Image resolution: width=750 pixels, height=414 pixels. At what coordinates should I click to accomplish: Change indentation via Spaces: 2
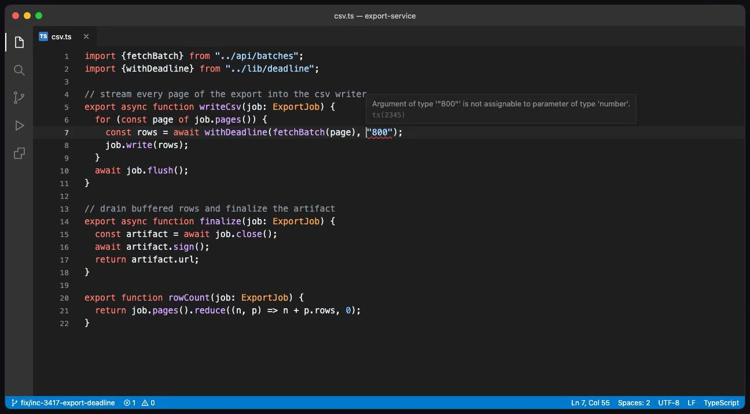(634, 402)
